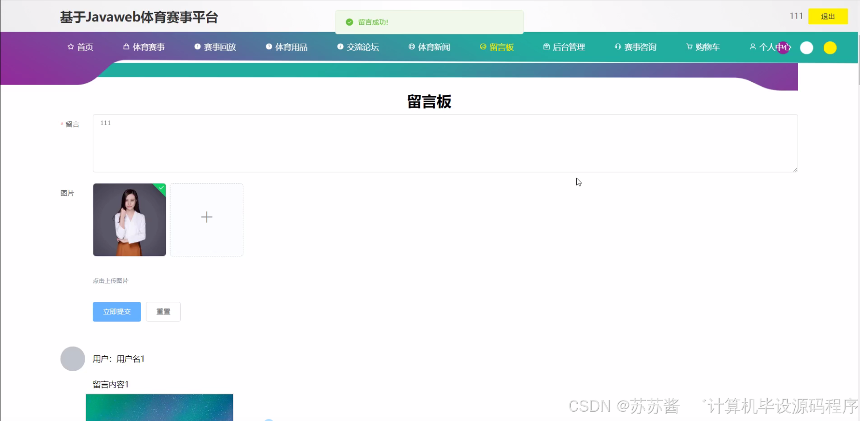Select the shopping cart icon in the navbar

tap(689, 47)
